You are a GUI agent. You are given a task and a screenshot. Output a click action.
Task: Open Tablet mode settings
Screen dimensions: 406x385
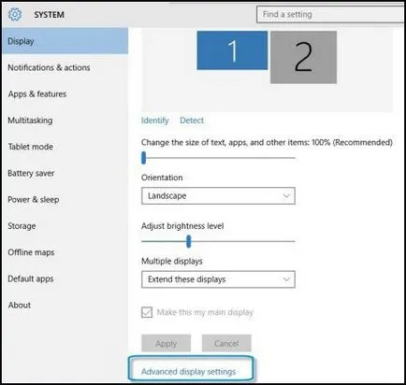tap(31, 147)
